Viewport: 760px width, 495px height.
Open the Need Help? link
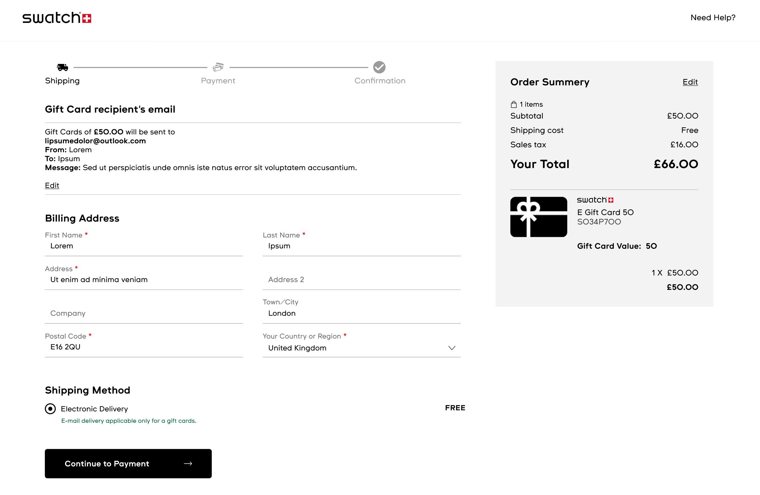713,18
